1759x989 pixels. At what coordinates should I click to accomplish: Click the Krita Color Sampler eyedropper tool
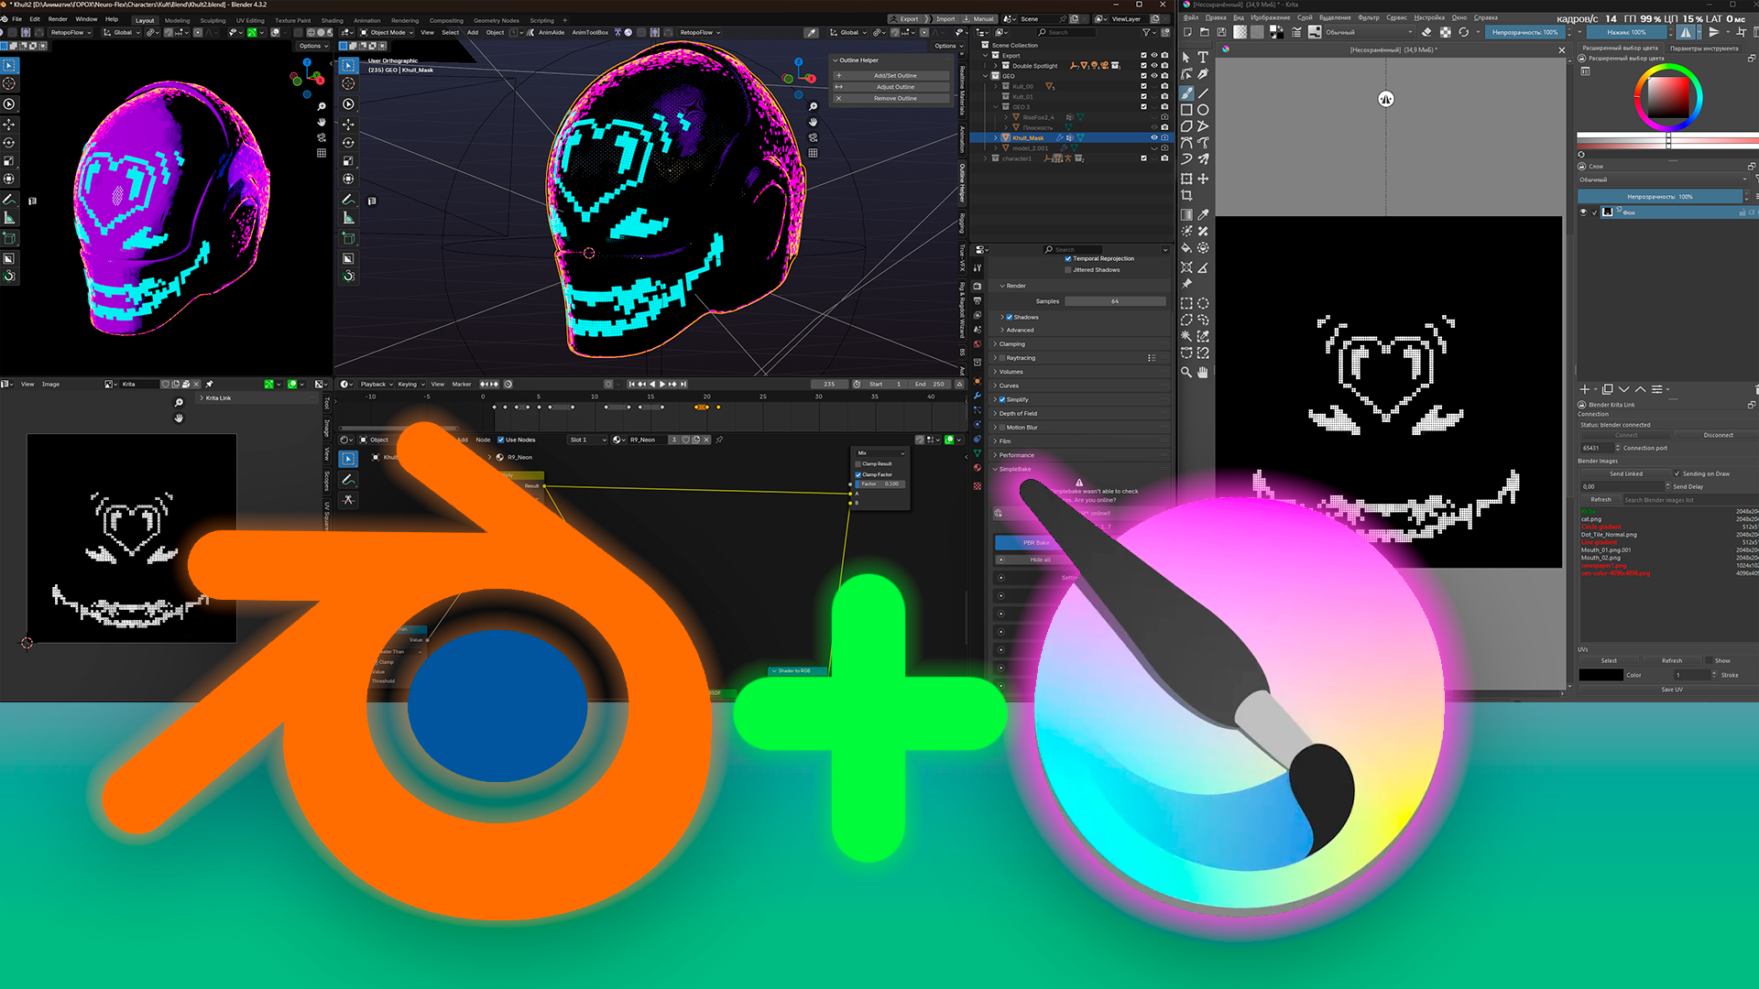click(x=1203, y=214)
